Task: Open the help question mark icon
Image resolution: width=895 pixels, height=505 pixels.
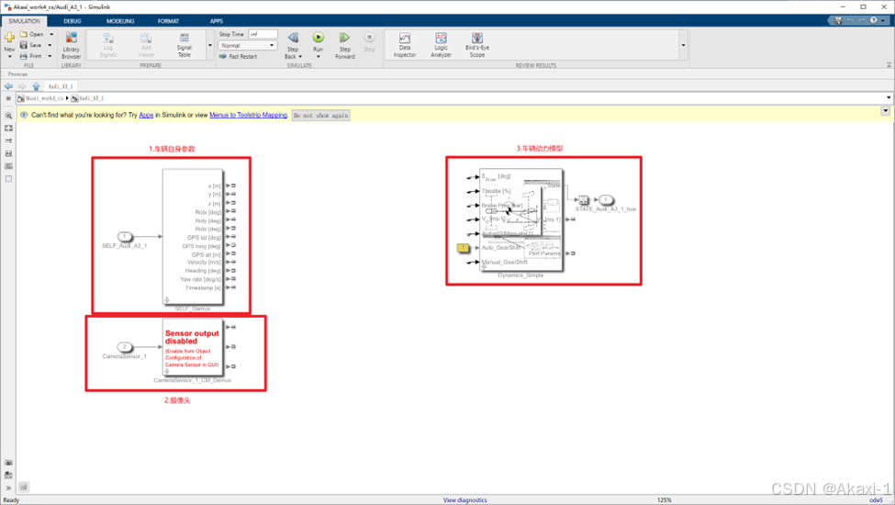Action: click(x=873, y=20)
